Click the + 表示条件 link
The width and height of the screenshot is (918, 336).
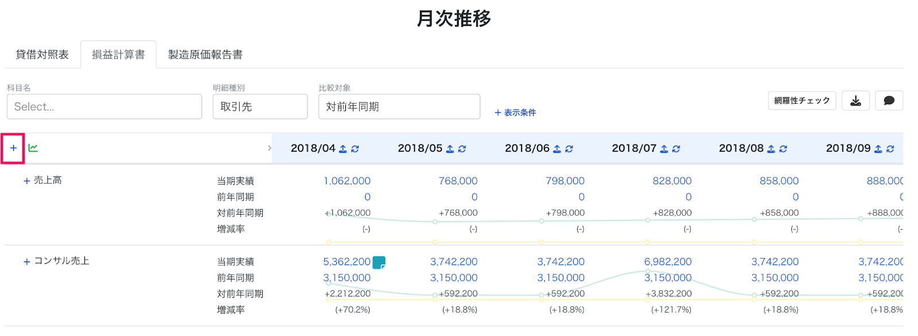coord(515,113)
